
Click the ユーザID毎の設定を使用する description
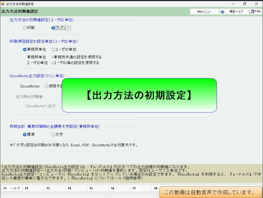pyautogui.click(x=76, y=63)
